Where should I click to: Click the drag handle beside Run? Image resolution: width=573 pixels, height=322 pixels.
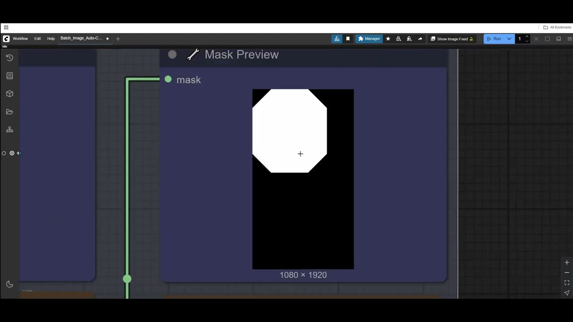pyautogui.click(x=481, y=39)
